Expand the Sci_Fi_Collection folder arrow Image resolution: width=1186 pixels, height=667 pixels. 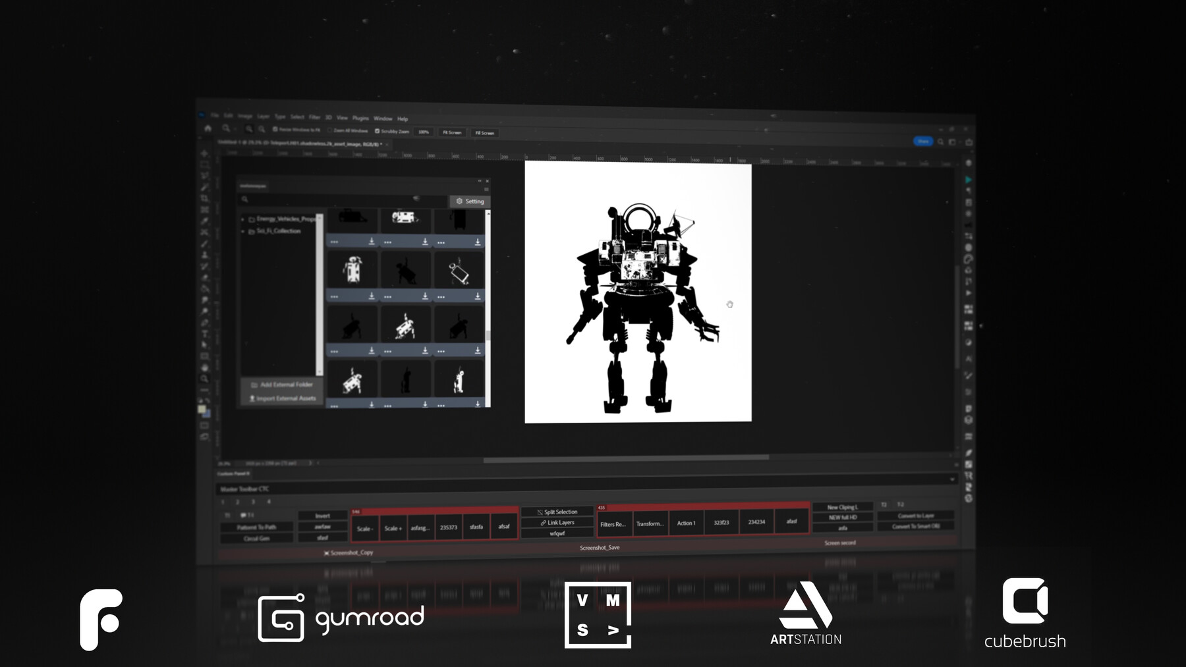(243, 231)
